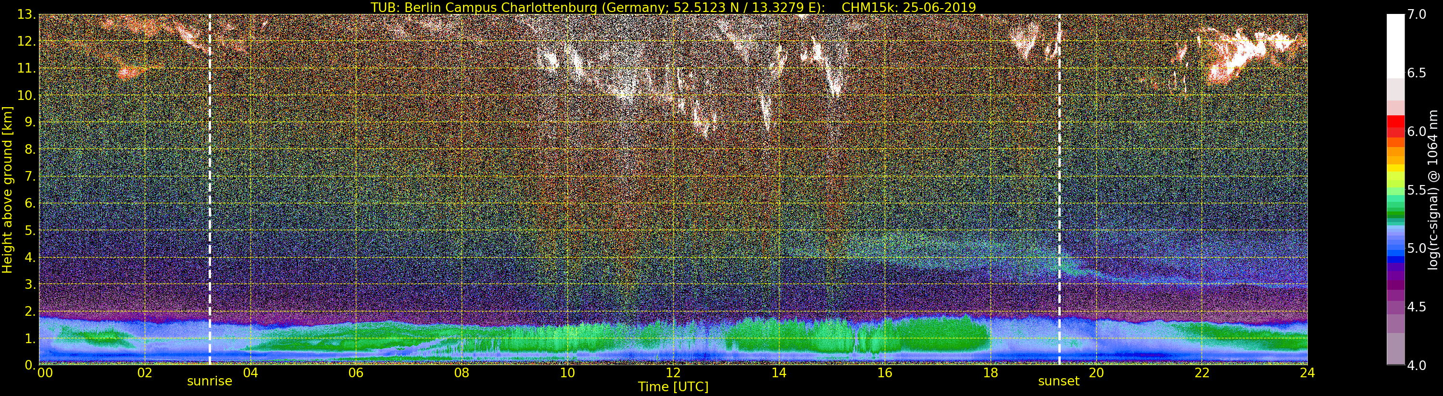Click height axis tick '1.'

coord(30,338)
